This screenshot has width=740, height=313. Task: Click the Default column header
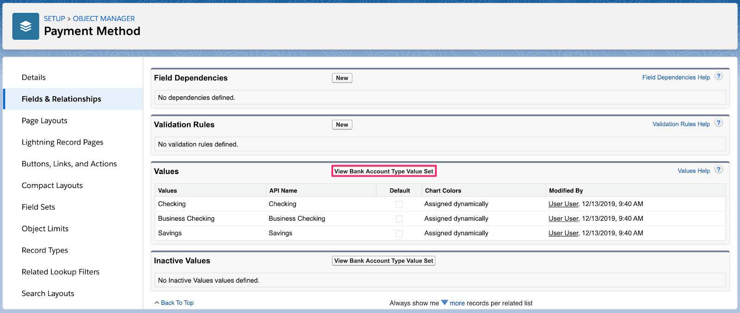point(400,191)
